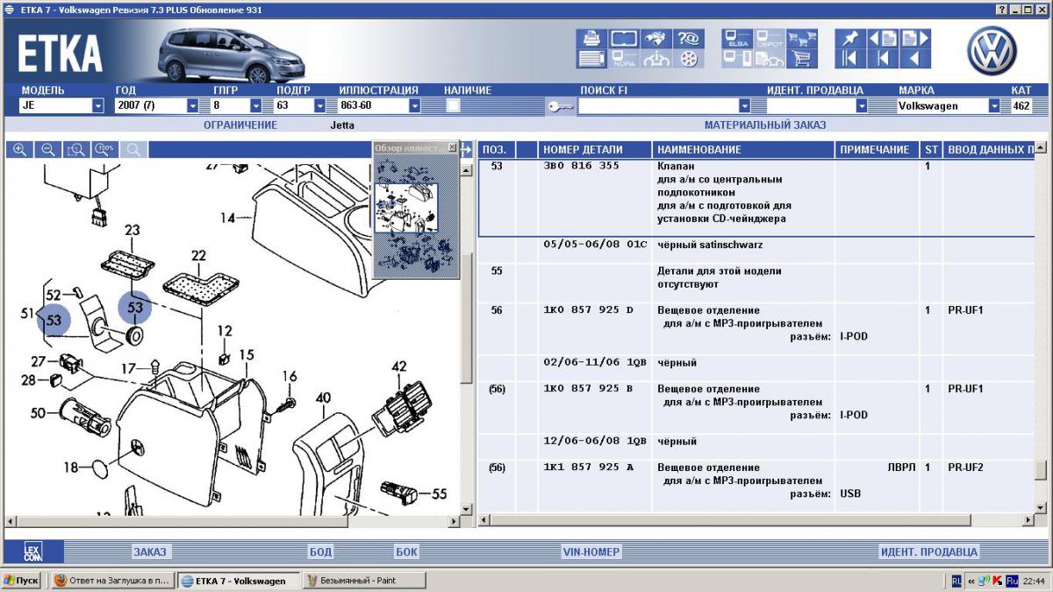
Task: Open the Пуск start button
Action: [x=21, y=581]
